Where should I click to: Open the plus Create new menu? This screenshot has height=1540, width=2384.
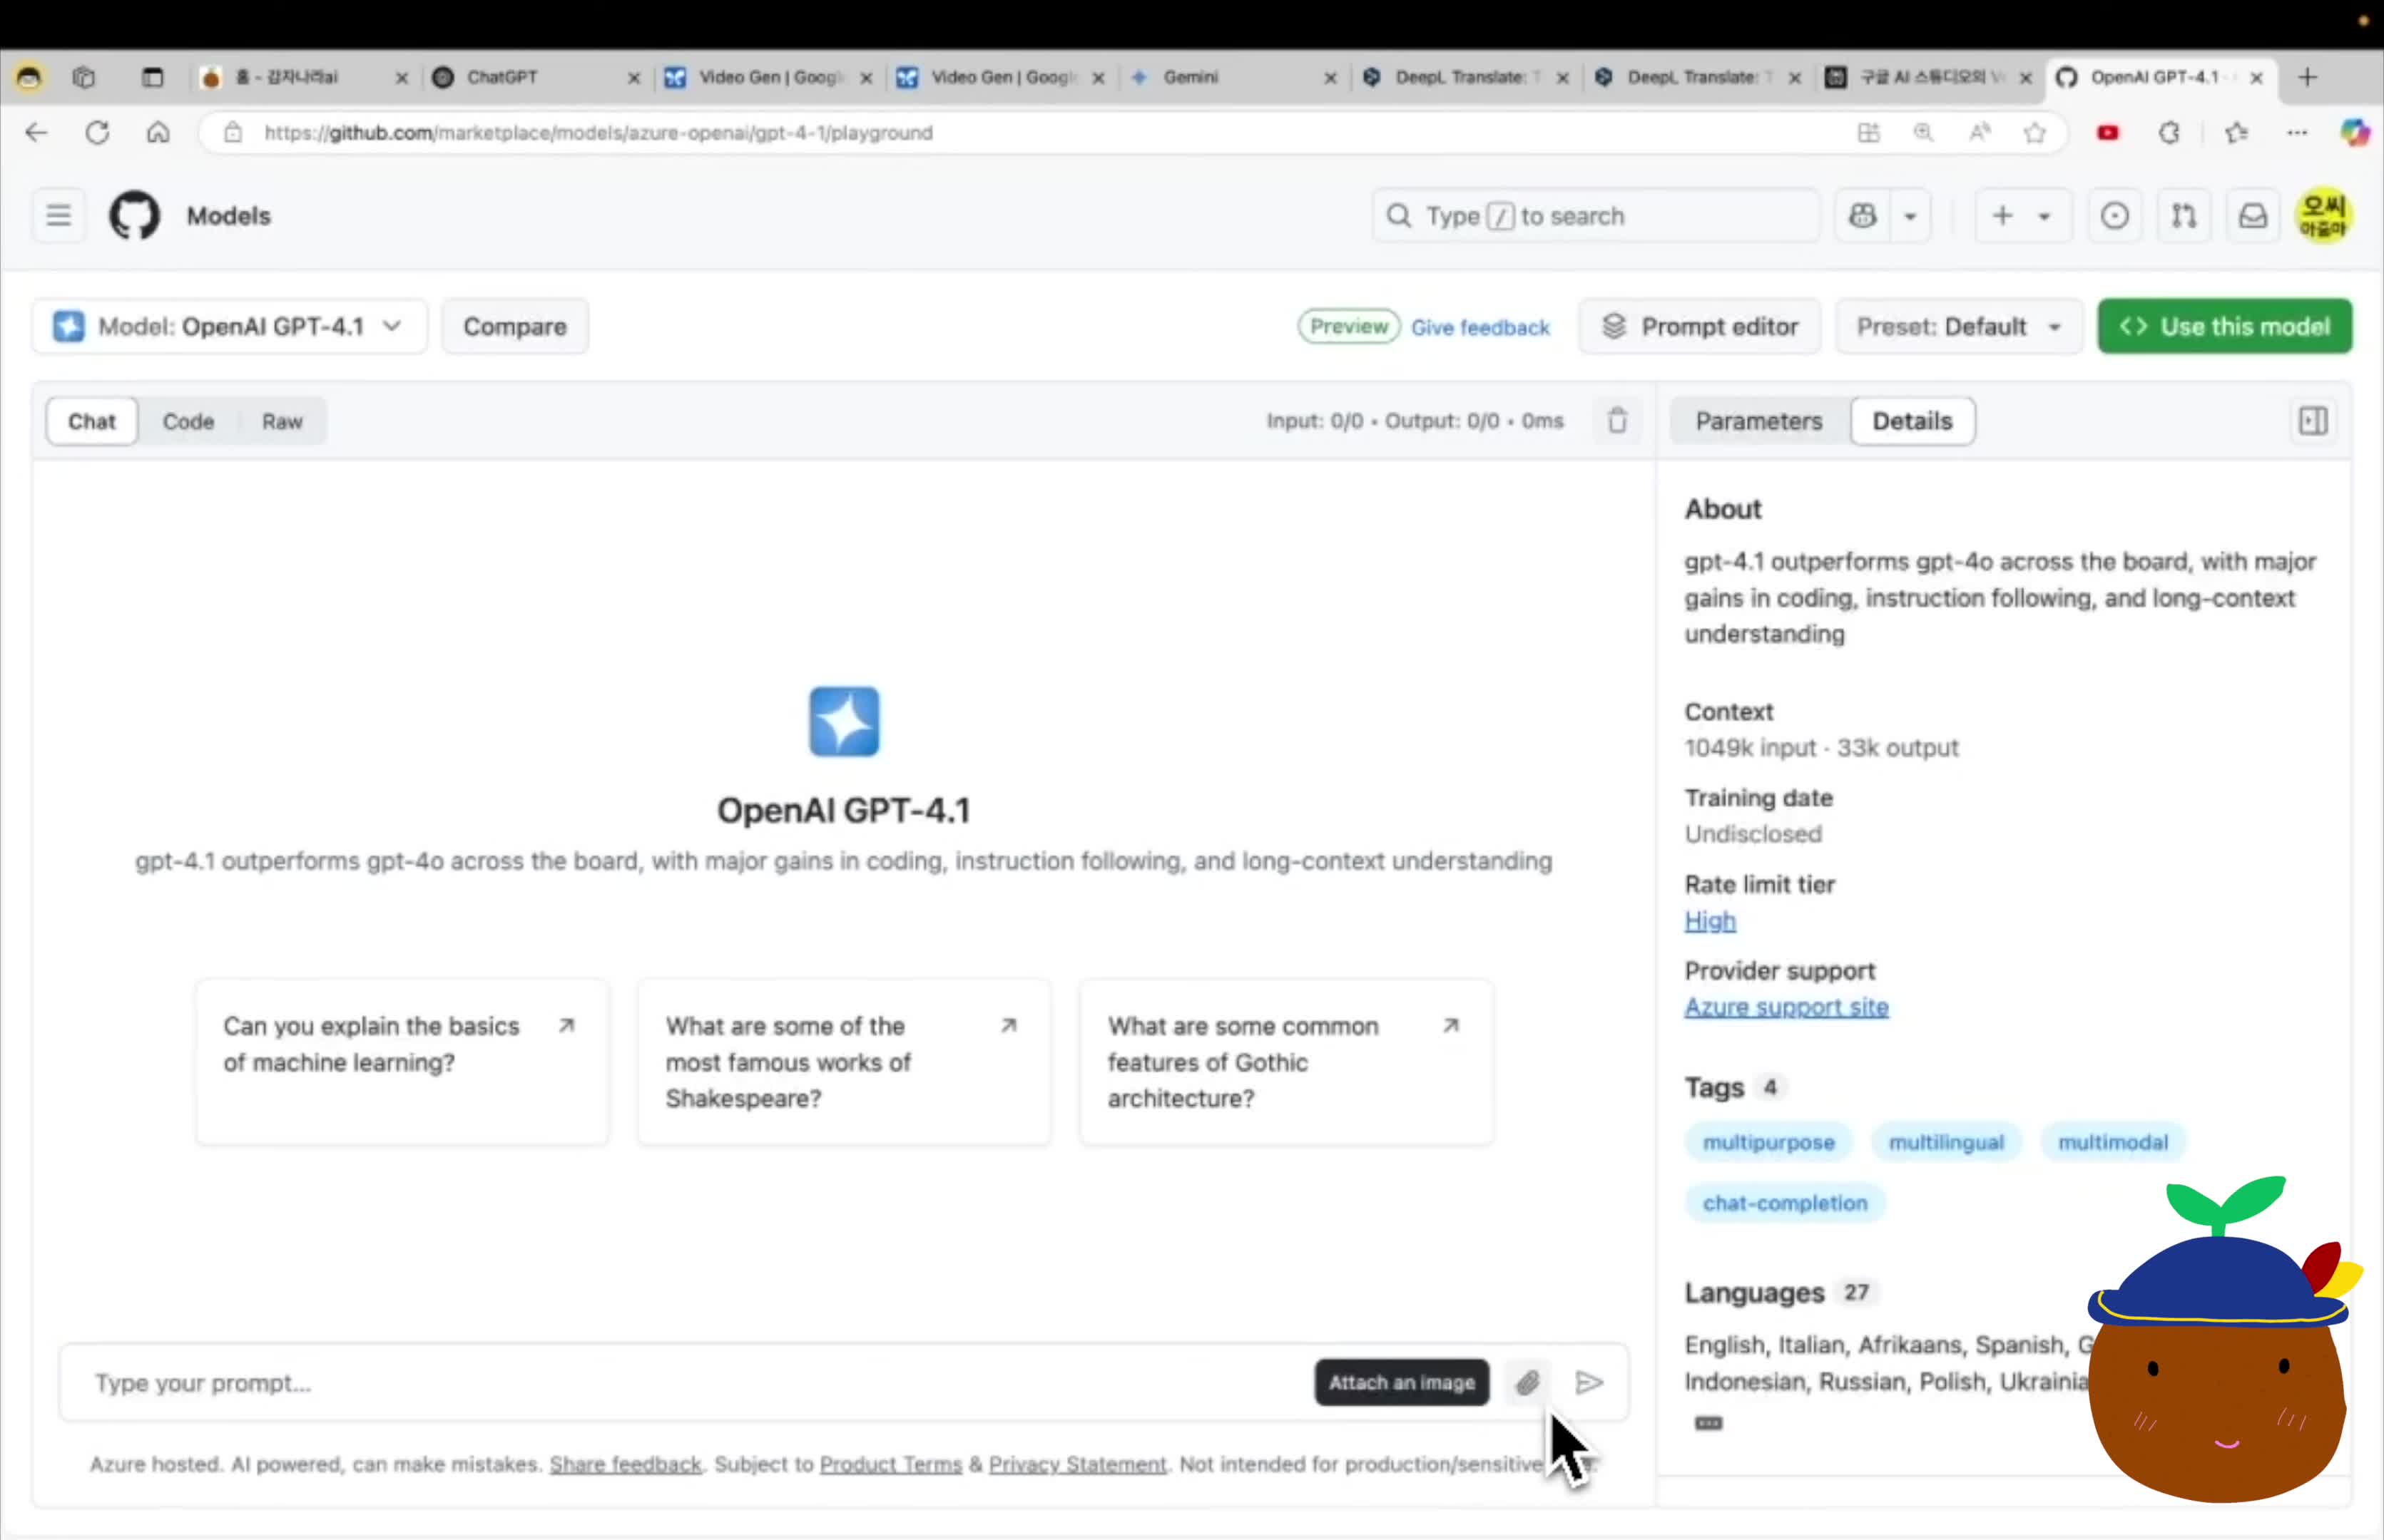pyautogui.click(x=2023, y=216)
